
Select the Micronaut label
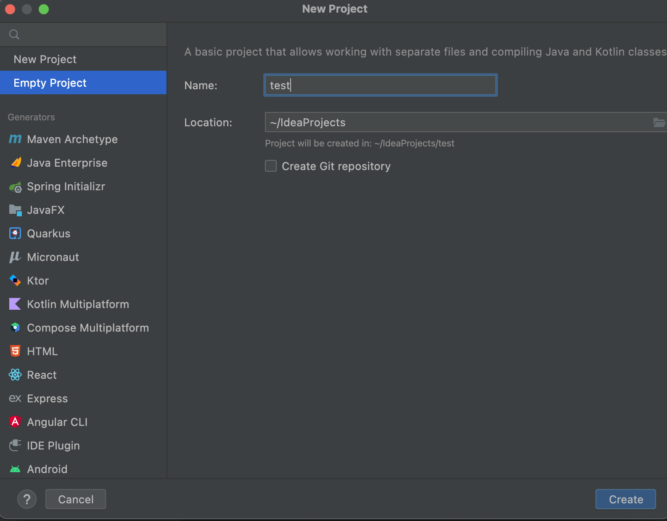pyautogui.click(x=53, y=257)
